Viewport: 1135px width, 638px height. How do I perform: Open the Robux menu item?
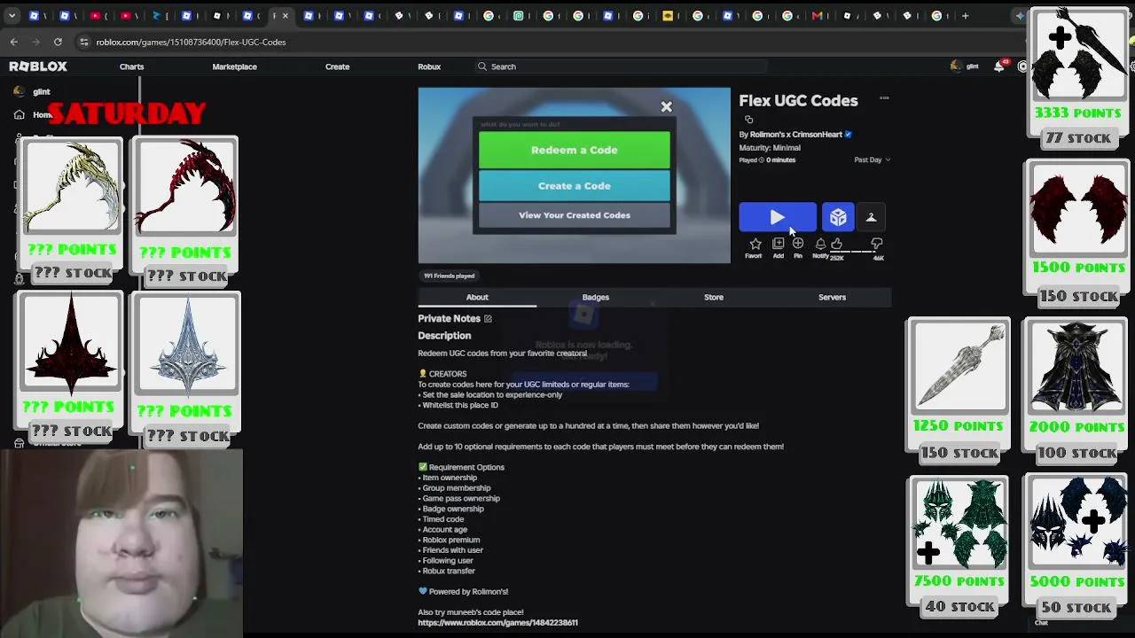pos(429,66)
